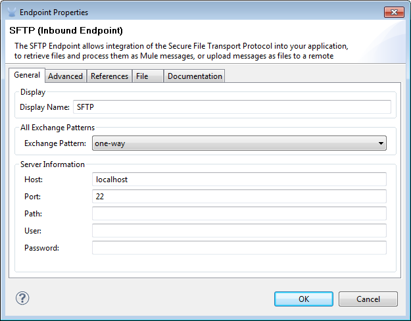Select the Path text box
411x321 pixels.
[x=239, y=213]
